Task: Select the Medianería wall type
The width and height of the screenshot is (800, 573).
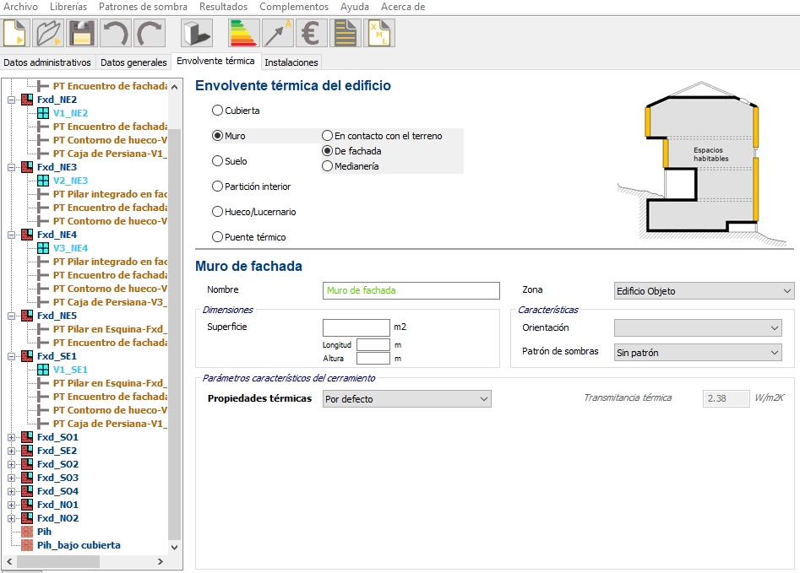Action: point(328,166)
